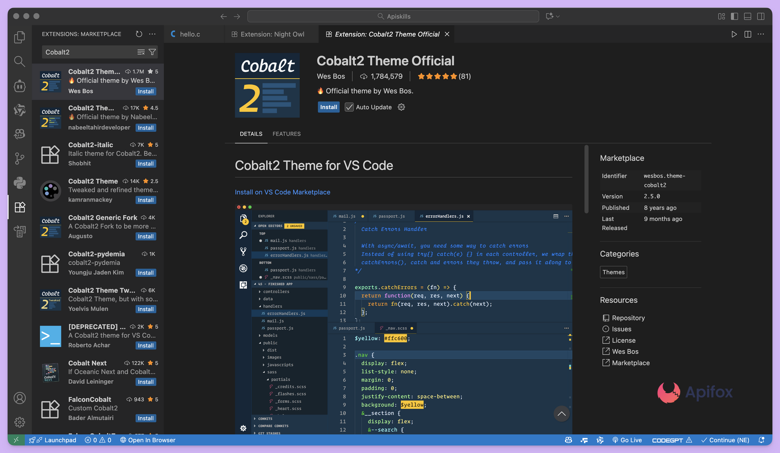Select the Search icon in the activity bar
Viewport: 780px width, 453px height.
pos(19,61)
